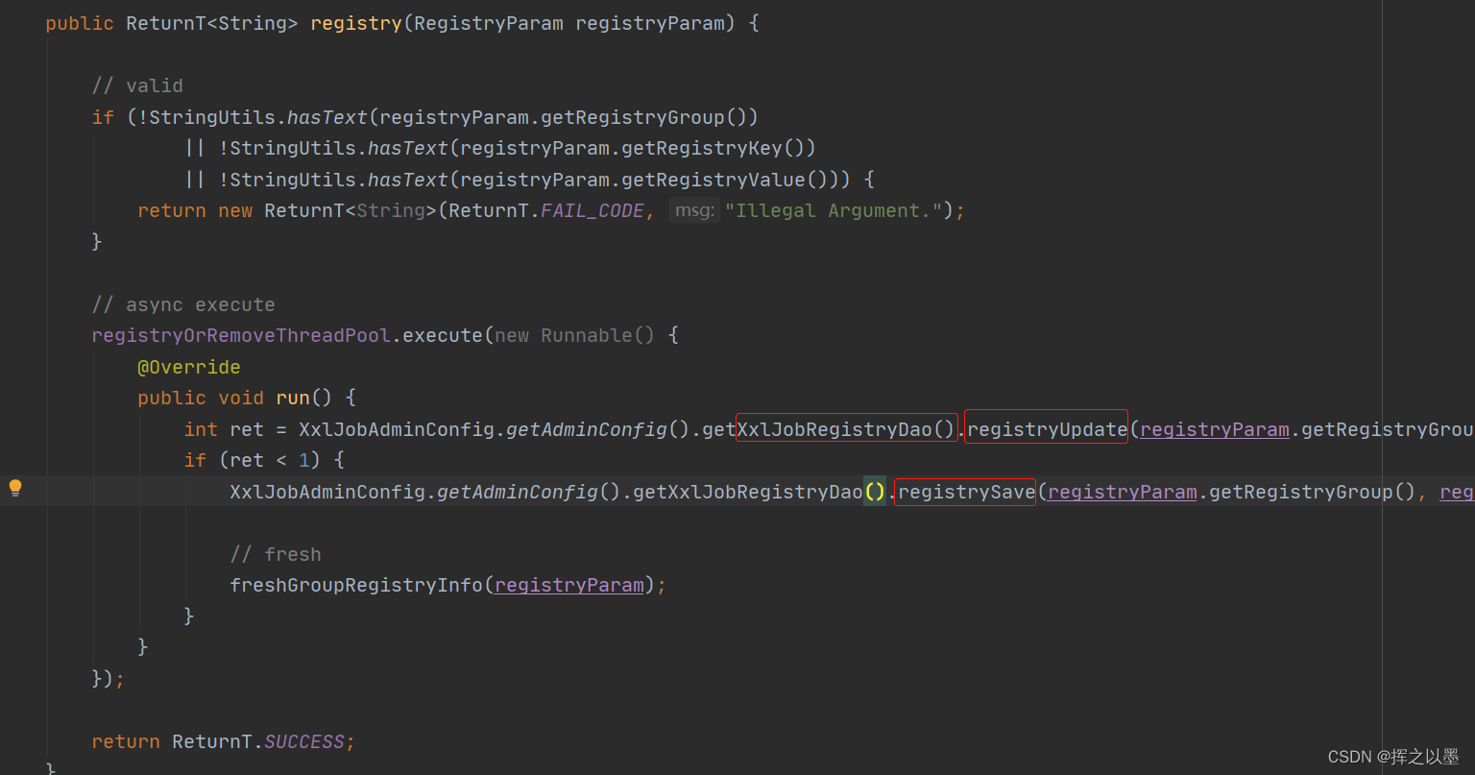This screenshot has height=775, width=1475.
Task: Click the yellow lightbulb intention icon
Action: 15,488
